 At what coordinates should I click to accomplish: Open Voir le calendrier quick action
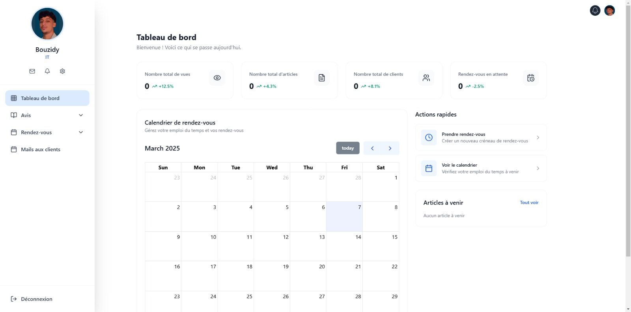(481, 168)
